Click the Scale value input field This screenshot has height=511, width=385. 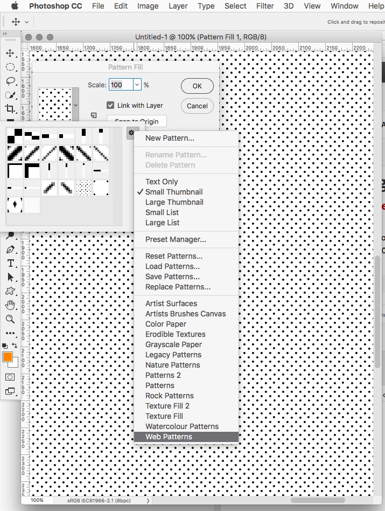pos(121,85)
